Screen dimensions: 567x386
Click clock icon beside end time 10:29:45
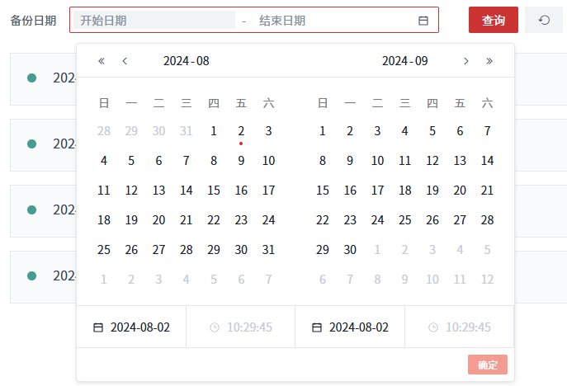433,327
